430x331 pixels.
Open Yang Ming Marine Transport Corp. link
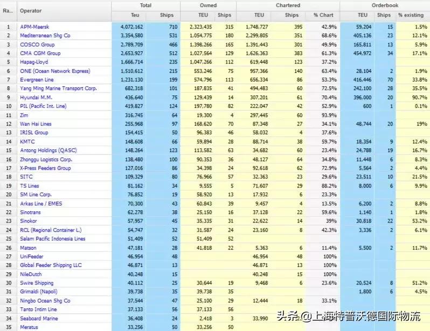pos(58,88)
